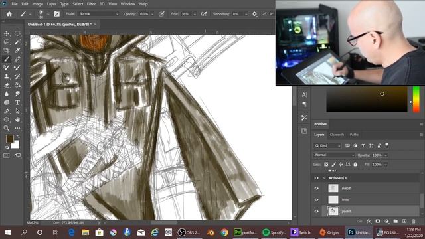Open the layer filter Kind dropdown
Image resolution: width=425 pixels, height=239 pixels.
click(x=327, y=146)
